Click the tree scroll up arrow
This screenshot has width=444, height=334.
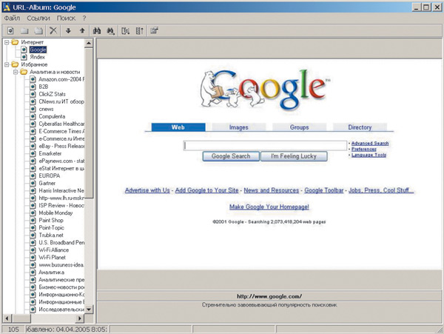[89, 43]
